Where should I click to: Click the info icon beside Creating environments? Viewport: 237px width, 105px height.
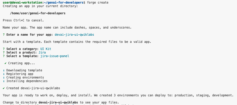4,77
